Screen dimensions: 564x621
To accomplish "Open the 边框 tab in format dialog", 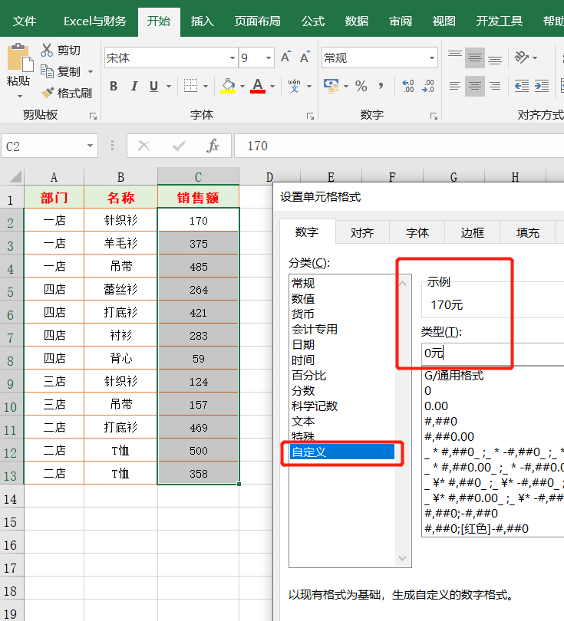I will pos(473,232).
